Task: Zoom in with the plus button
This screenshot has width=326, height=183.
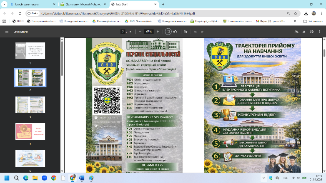Action: click(158, 32)
